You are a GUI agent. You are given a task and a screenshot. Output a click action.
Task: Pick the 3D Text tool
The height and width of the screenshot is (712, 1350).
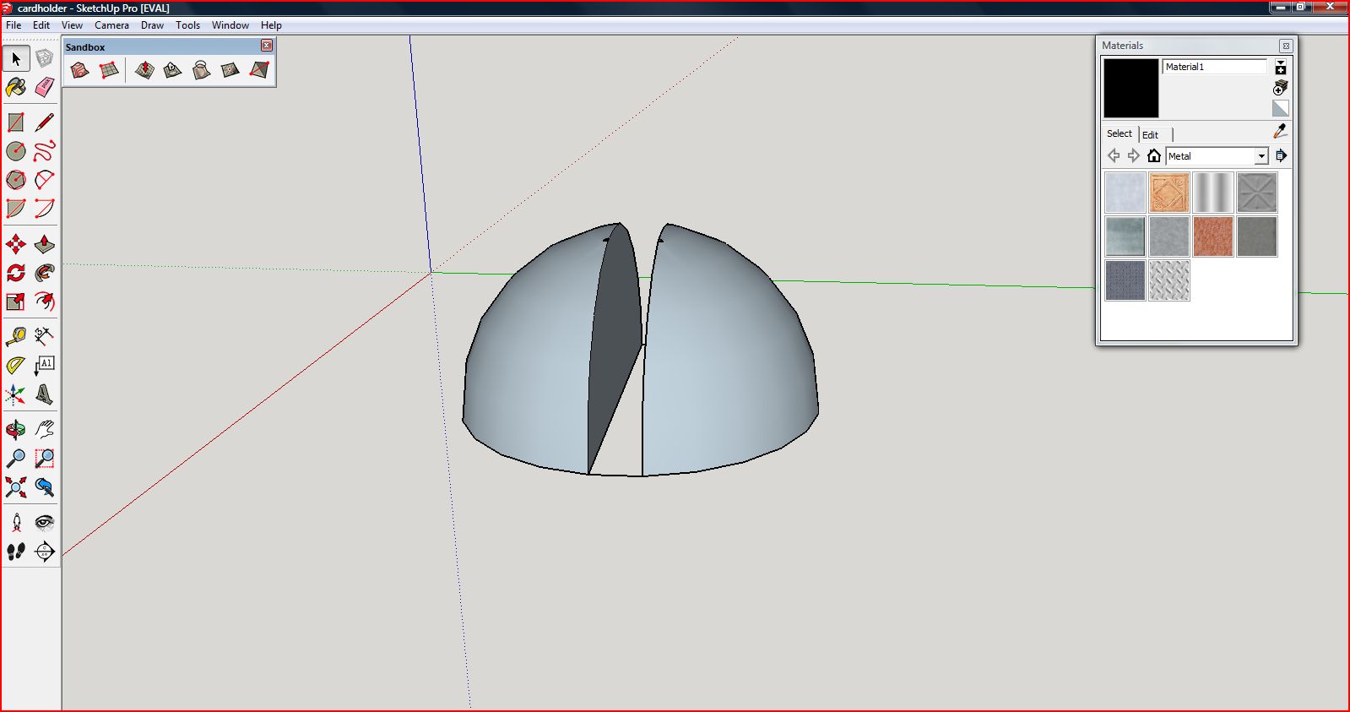pos(45,394)
